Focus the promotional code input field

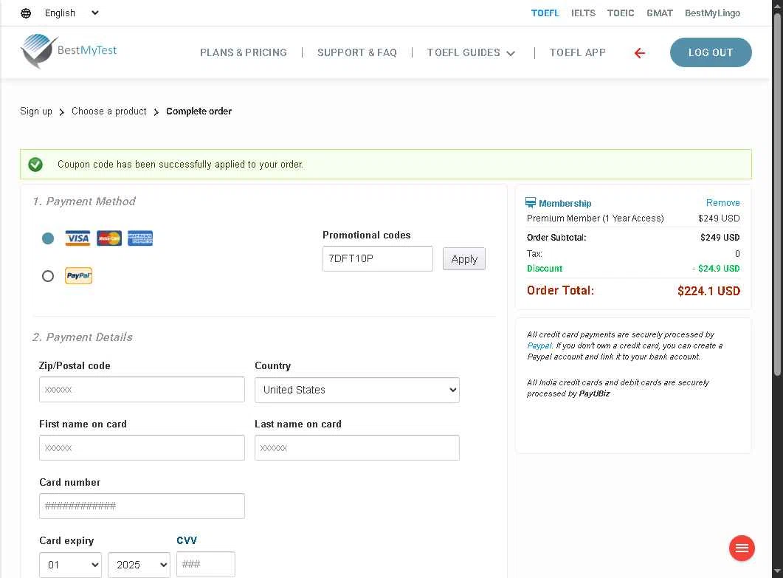(378, 259)
